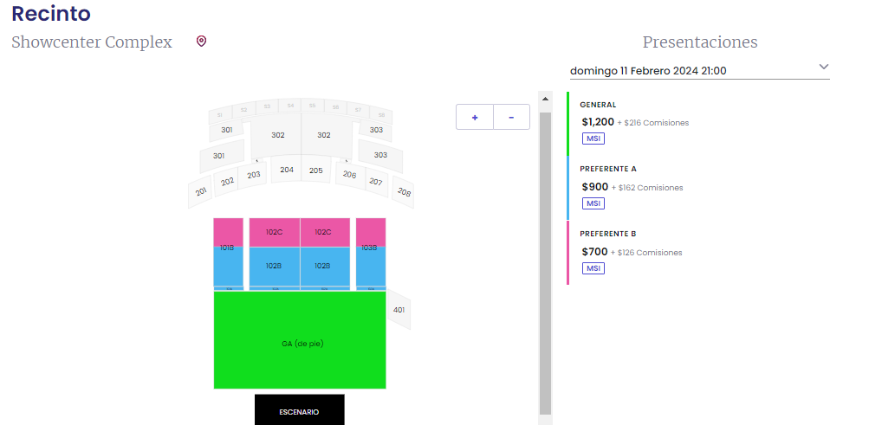Click the Showcenter Complex venue name

(92, 42)
